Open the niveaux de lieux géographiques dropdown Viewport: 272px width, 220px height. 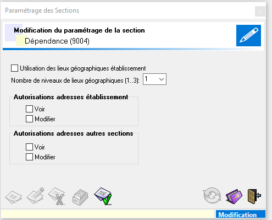pyautogui.click(x=154, y=79)
